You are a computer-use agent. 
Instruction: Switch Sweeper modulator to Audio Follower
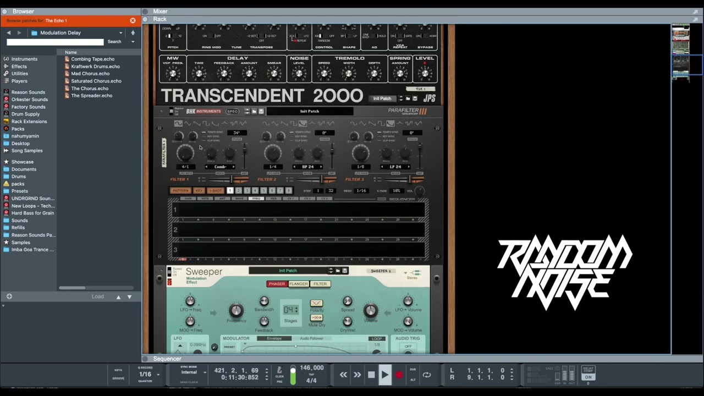(311, 338)
